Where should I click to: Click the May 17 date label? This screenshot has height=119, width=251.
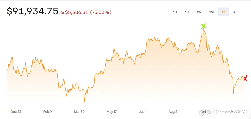pyautogui.click(x=112, y=112)
